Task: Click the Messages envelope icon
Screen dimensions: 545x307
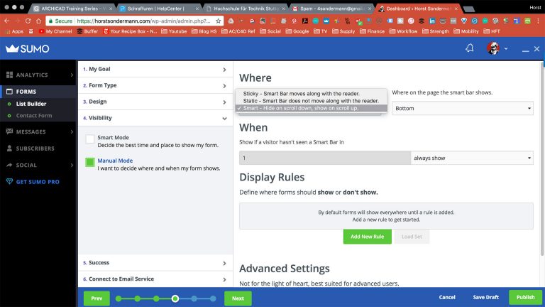Action: [10, 131]
